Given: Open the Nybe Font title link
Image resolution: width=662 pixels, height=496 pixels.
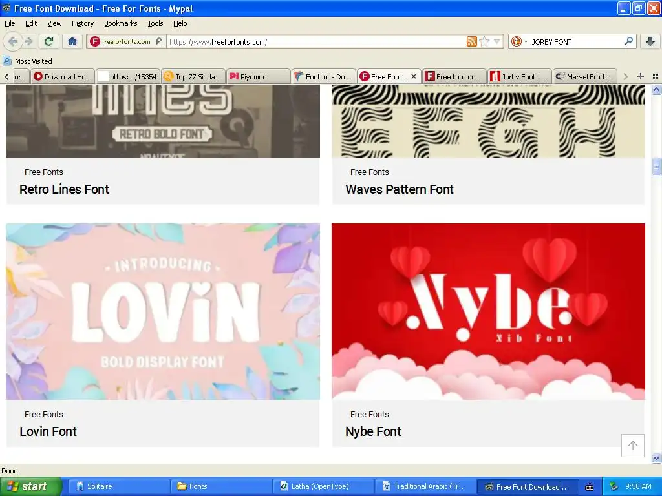Looking at the screenshot, I should (x=373, y=431).
